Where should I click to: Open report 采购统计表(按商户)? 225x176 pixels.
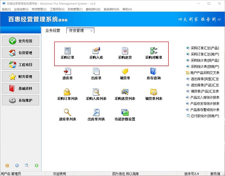(x=203, y=67)
